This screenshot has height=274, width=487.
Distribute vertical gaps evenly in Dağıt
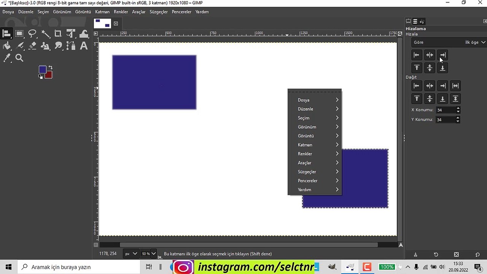(455, 99)
